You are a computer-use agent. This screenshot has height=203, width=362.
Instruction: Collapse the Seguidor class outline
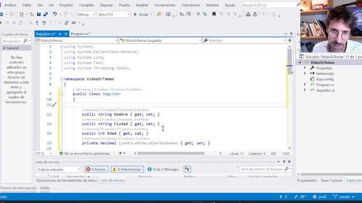pos(62,94)
